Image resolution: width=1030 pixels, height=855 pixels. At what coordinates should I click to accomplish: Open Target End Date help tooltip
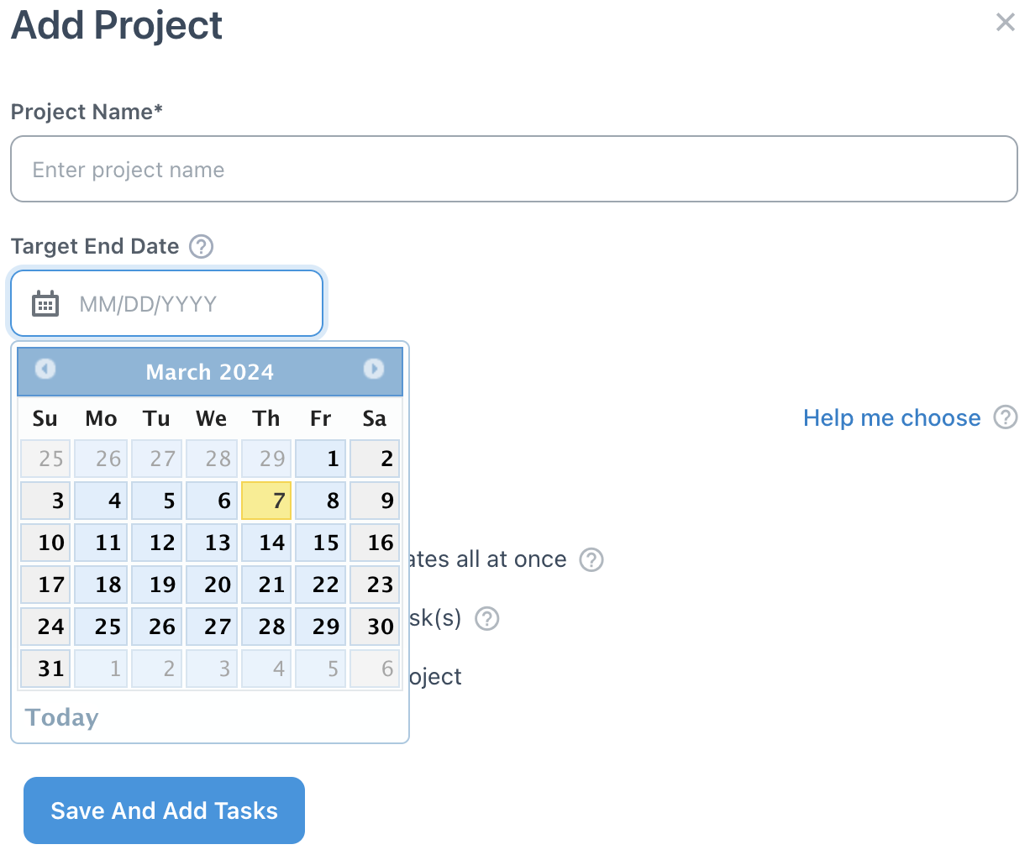click(x=201, y=247)
